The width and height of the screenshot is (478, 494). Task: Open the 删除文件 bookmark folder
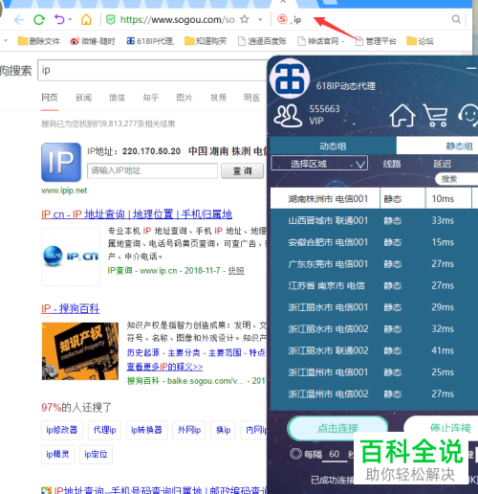[x=38, y=41]
